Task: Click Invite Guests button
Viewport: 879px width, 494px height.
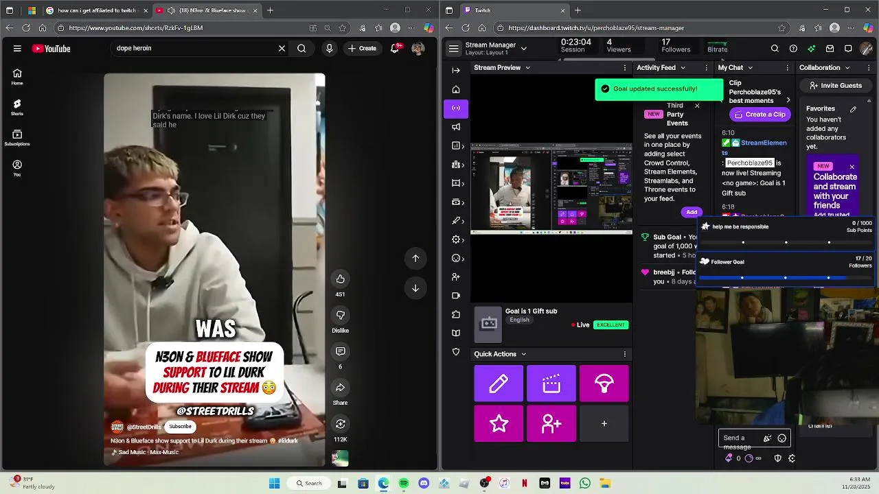Action: pyautogui.click(x=835, y=86)
